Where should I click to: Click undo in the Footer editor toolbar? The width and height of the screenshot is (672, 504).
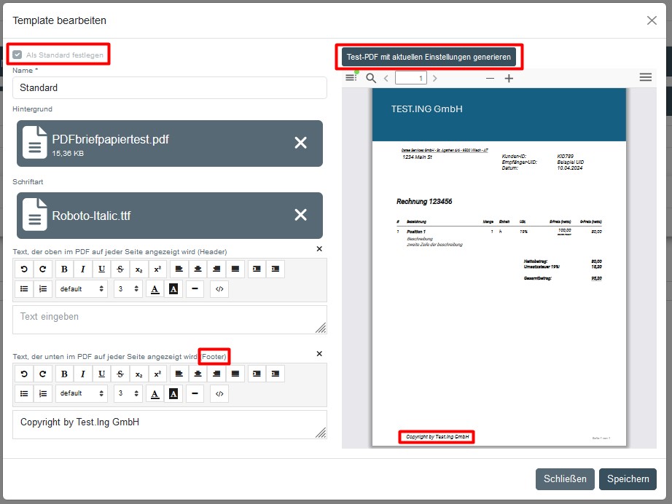click(24, 374)
